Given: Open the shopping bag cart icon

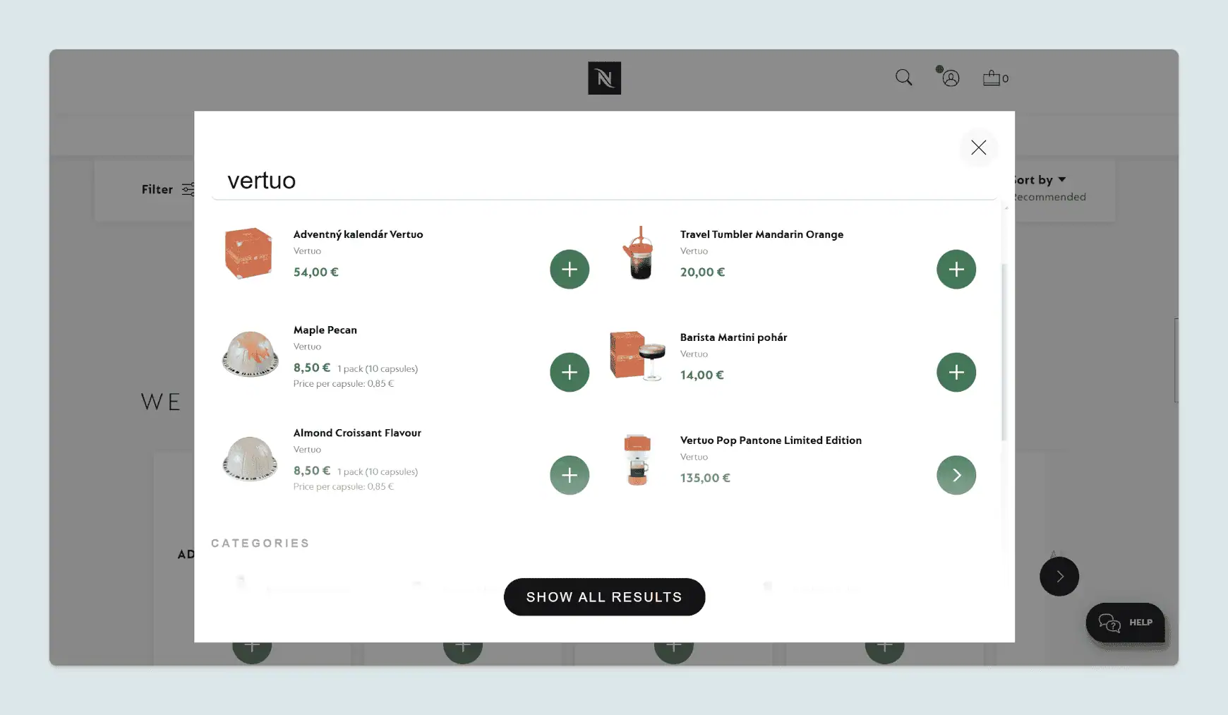Looking at the screenshot, I should coord(995,78).
